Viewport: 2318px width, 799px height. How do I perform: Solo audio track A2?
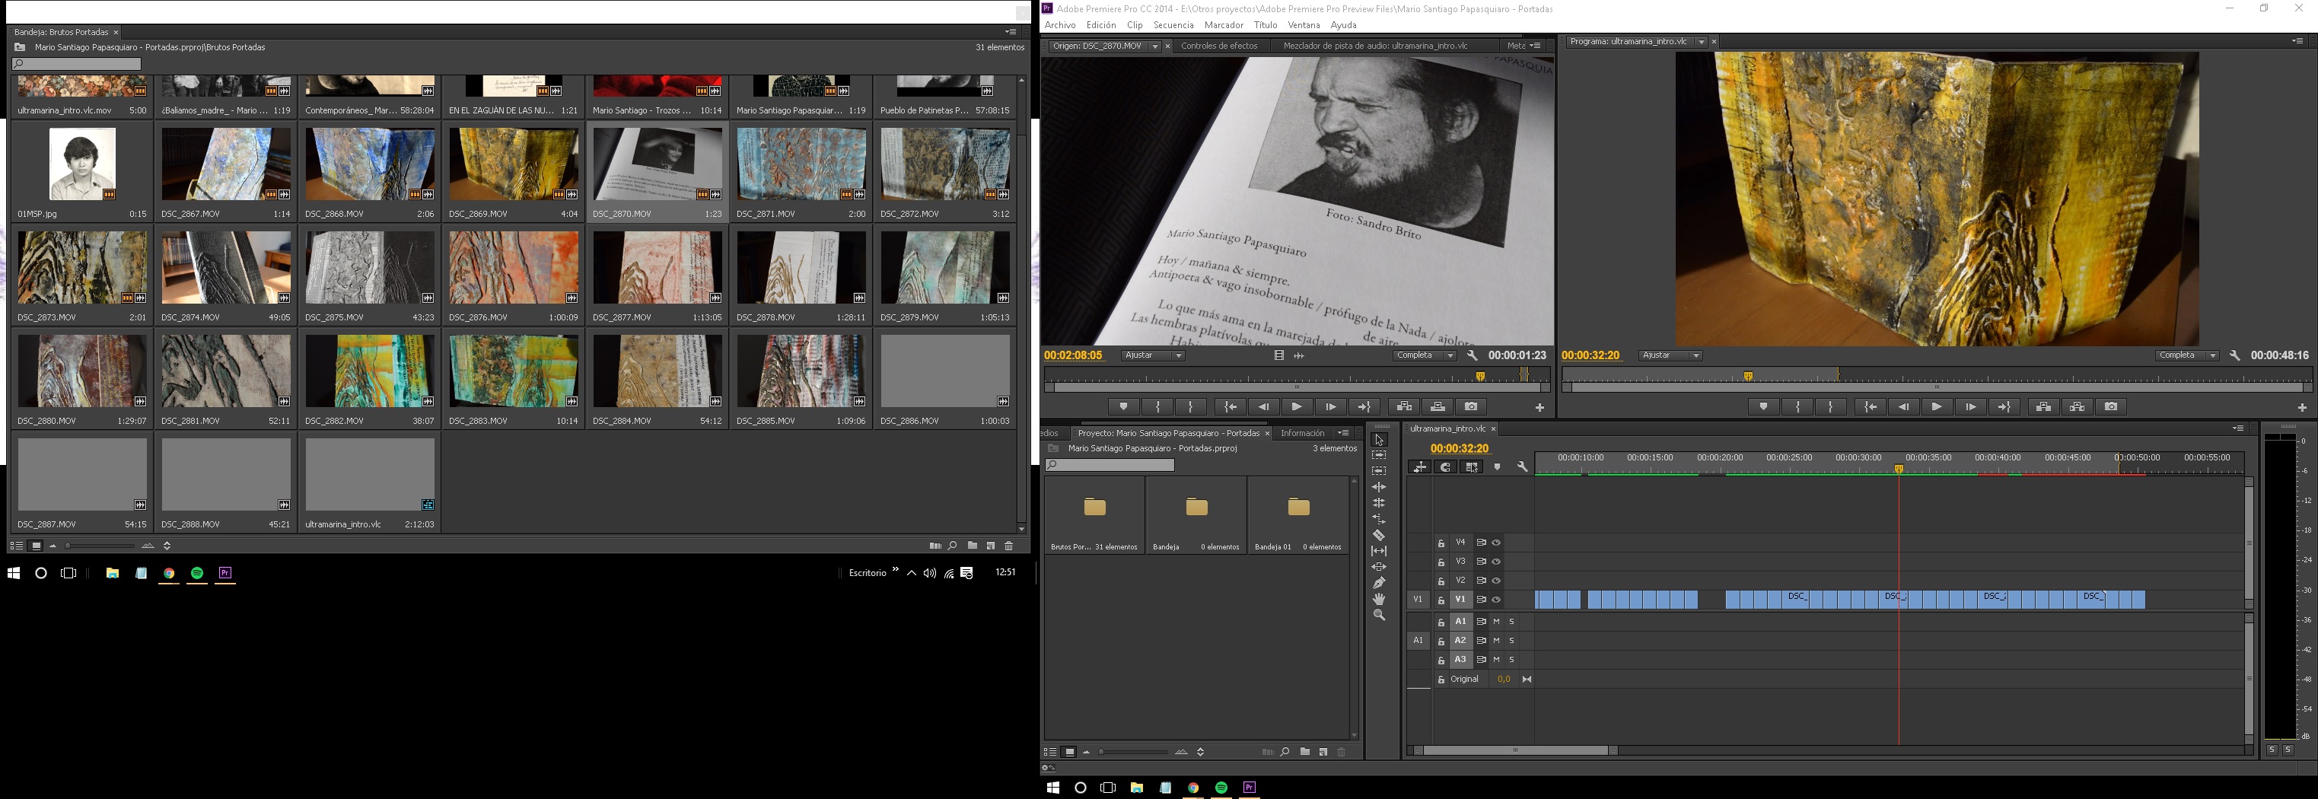click(1512, 641)
